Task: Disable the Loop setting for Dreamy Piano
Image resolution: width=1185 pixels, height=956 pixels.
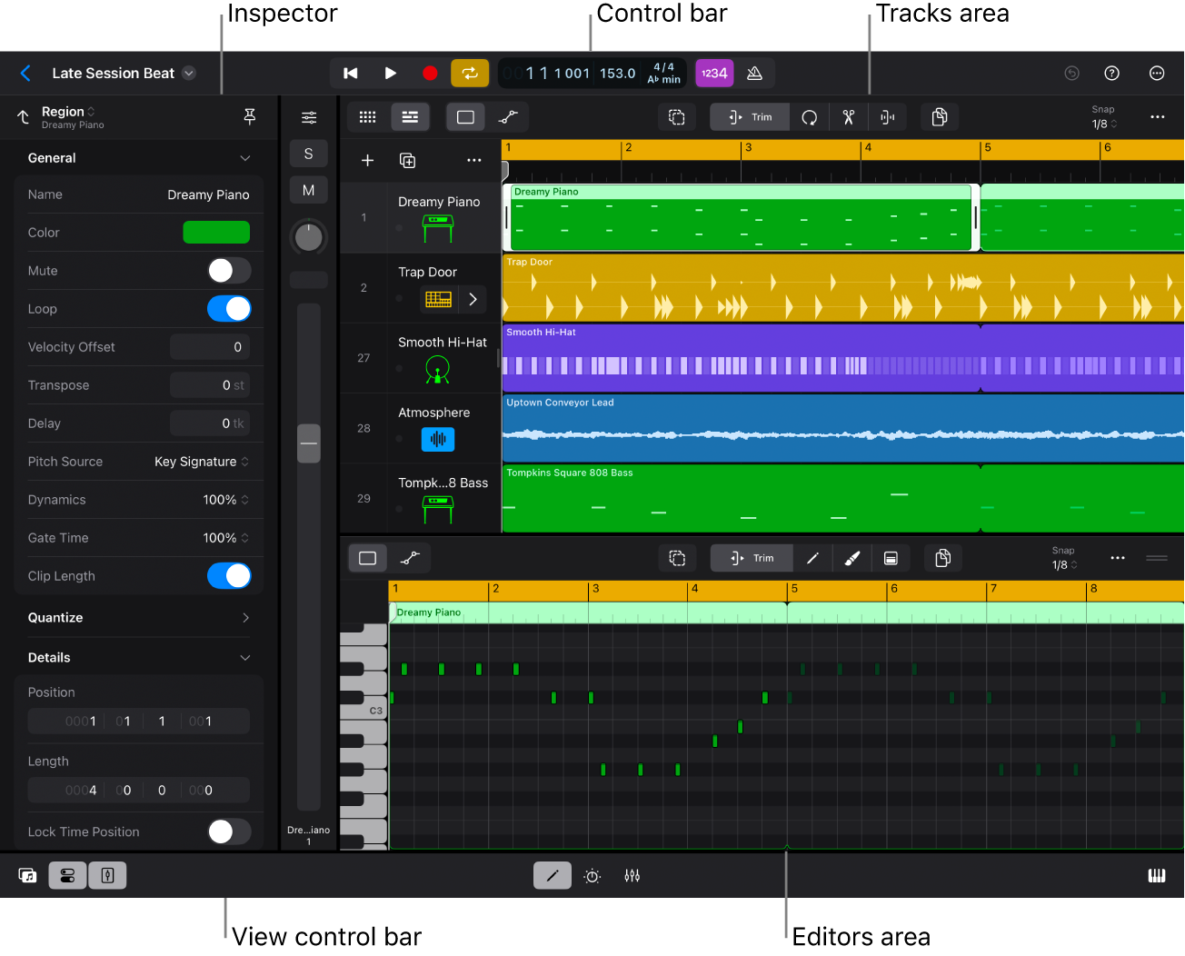Action: tap(228, 308)
